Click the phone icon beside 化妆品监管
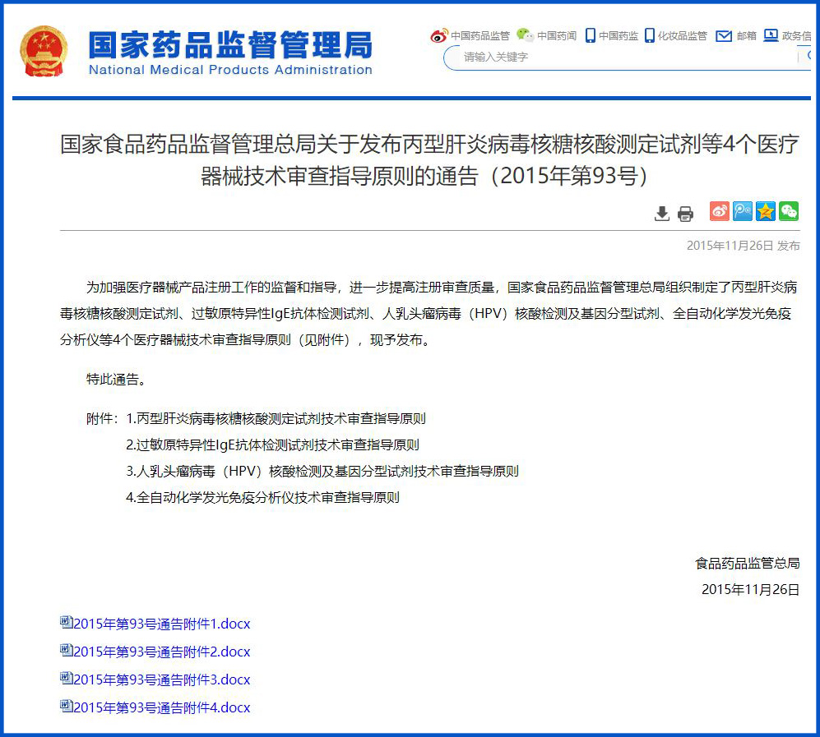 click(650, 35)
